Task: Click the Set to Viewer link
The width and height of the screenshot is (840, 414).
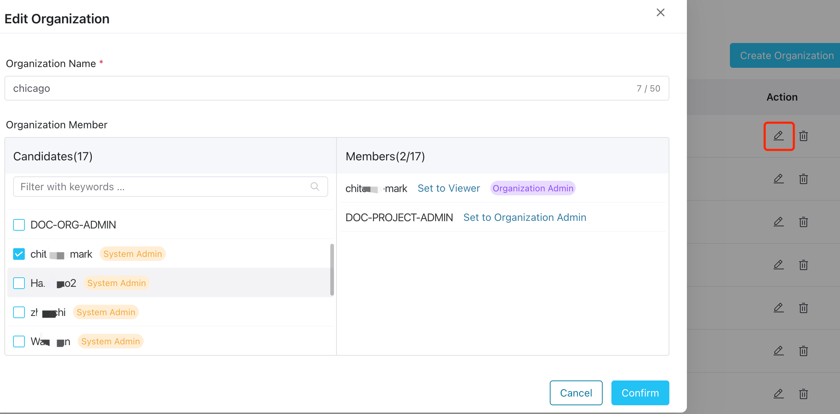Action: click(x=448, y=188)
